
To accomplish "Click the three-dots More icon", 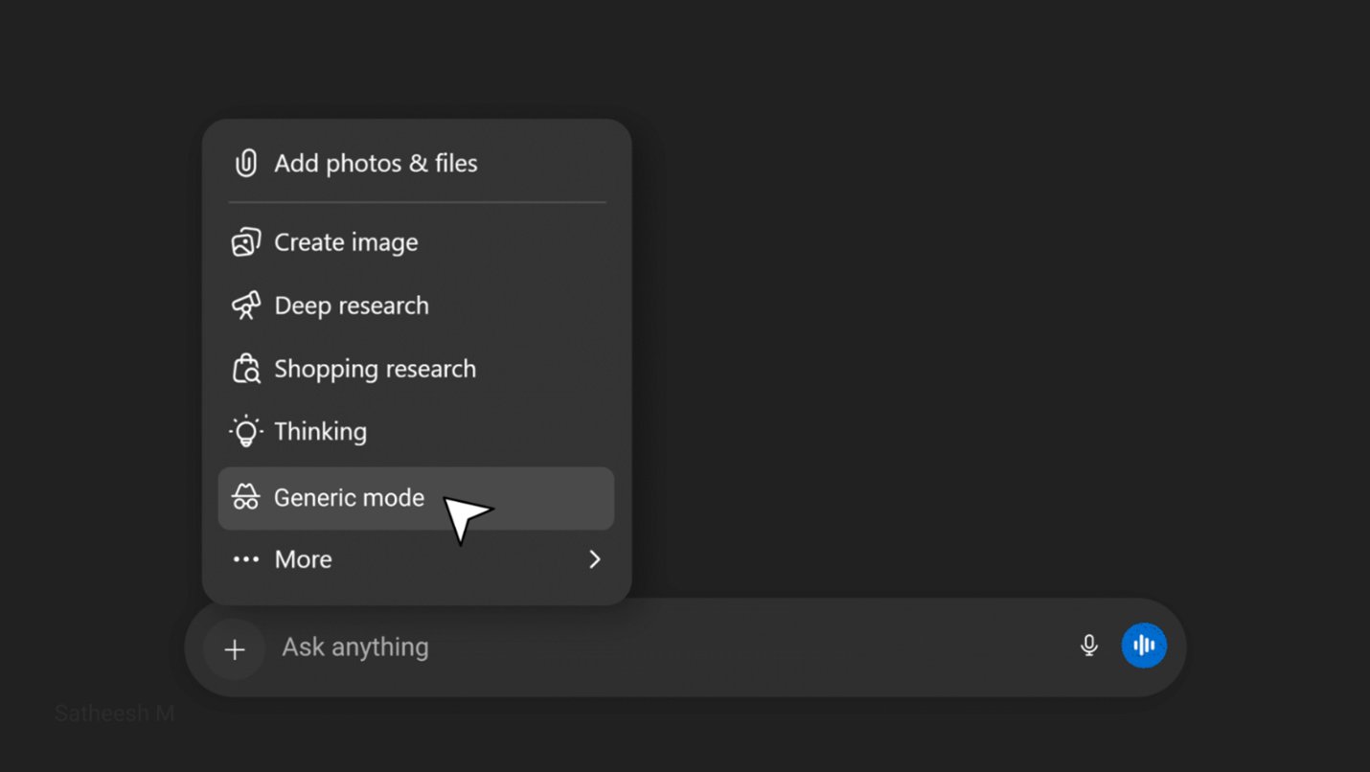I will 246,559.
